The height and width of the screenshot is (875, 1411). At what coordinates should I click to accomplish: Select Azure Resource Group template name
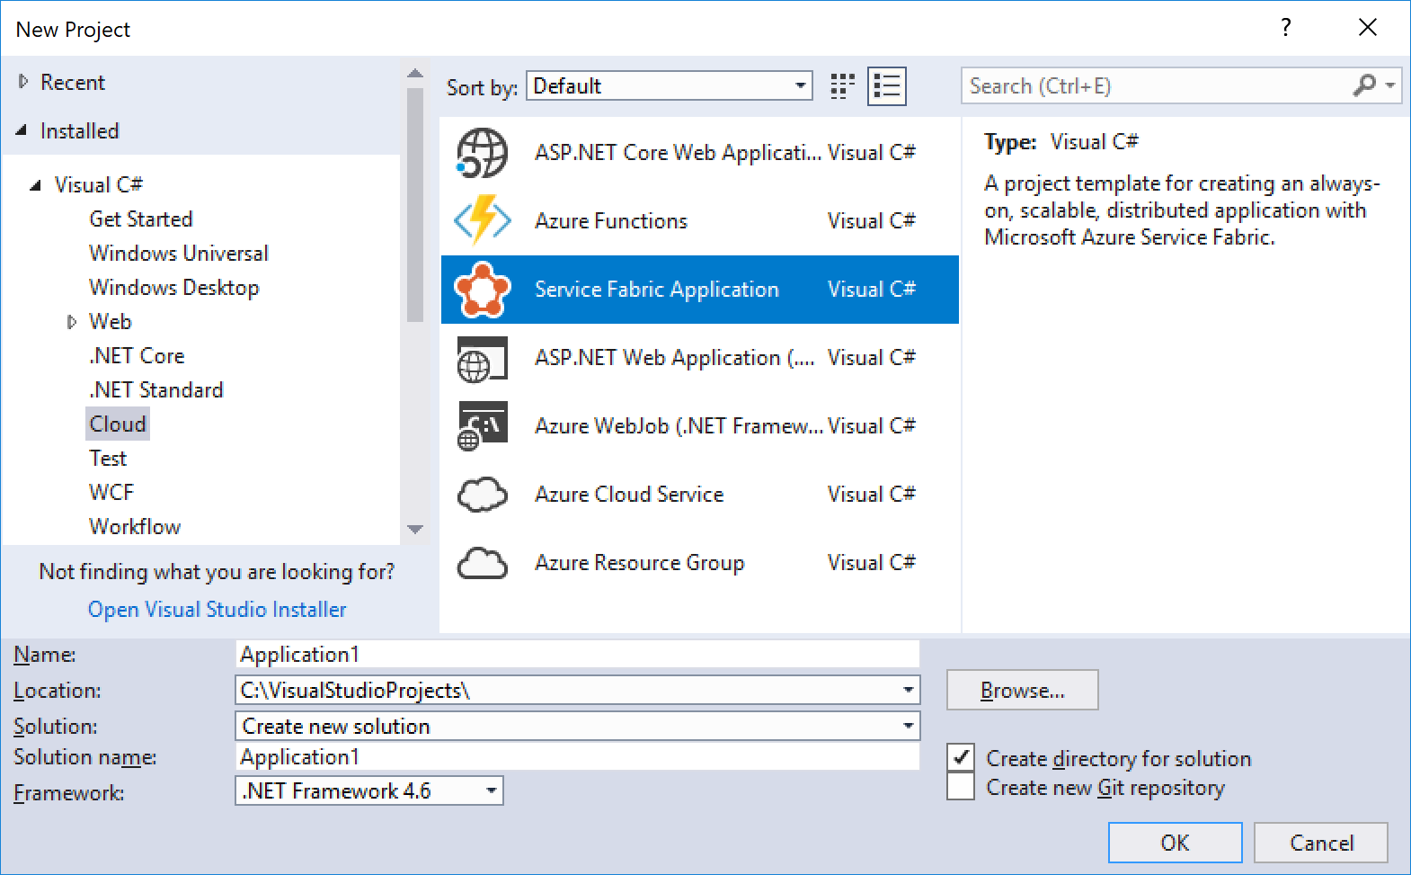640,563
